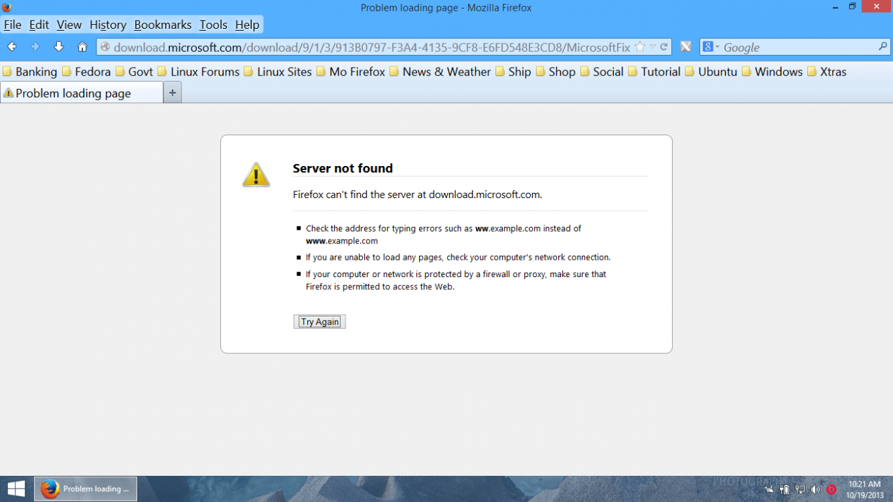
Task: Open the Downloads arrow button
Action: pos(59,47)
